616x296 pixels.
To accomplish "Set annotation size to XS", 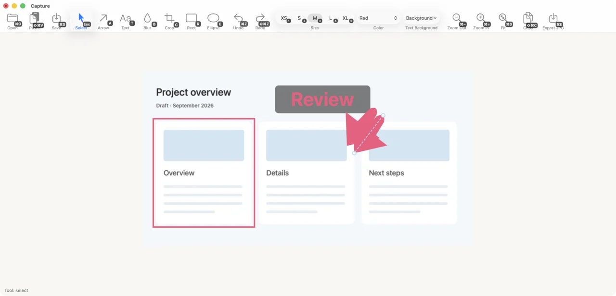I will click(x=284, y=18).
